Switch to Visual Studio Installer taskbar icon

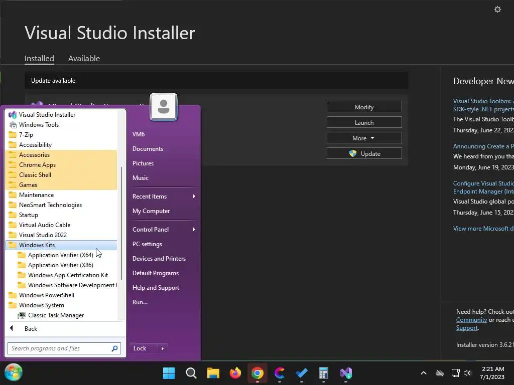[346, 373]
